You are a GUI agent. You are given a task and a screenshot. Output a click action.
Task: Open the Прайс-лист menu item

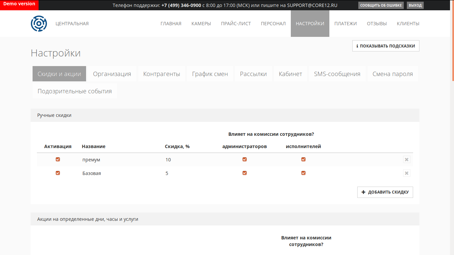tap(236, 24)
